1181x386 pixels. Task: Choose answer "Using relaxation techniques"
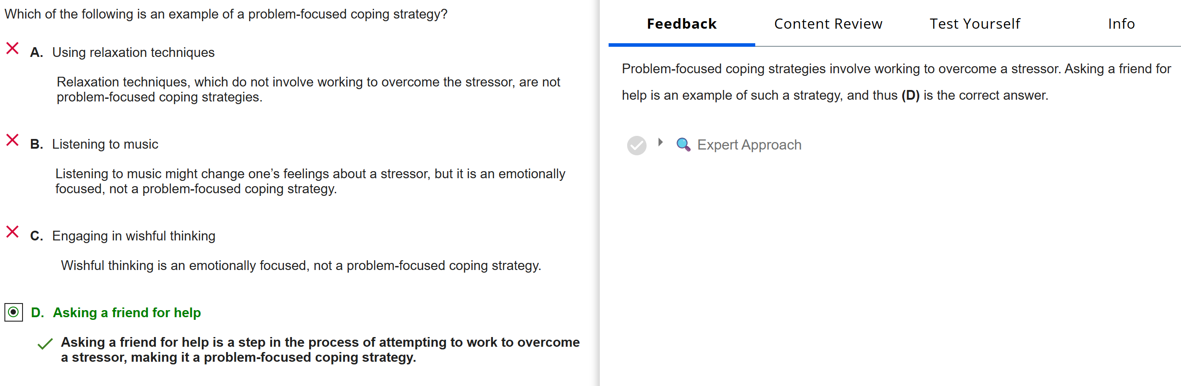coord(133,52)
